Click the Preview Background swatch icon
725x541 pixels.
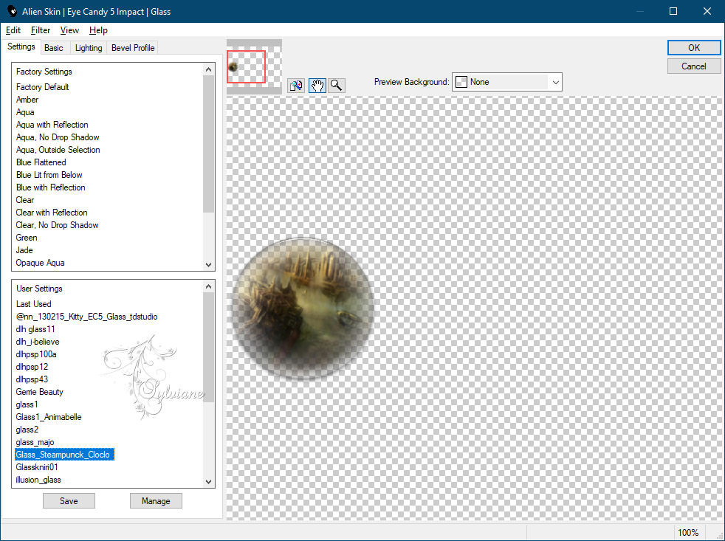point(461,82)
